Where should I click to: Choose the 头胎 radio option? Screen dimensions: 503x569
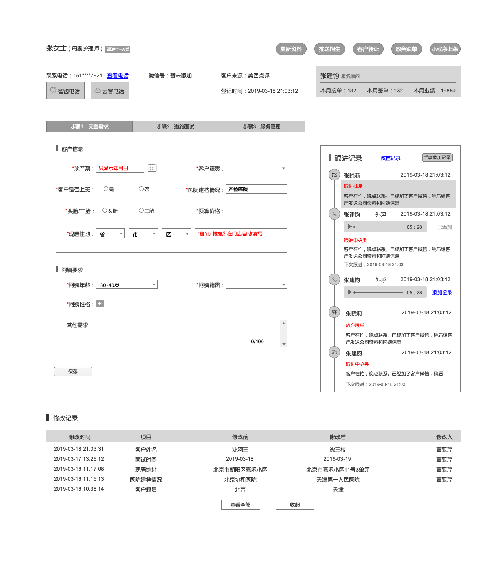105,210
